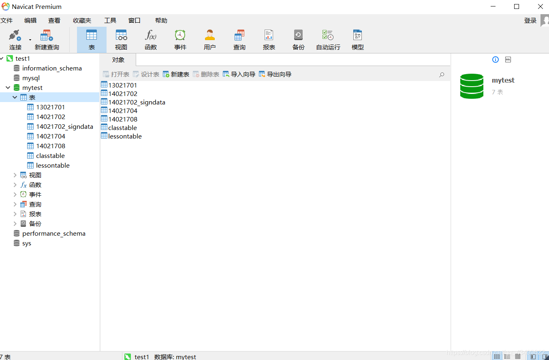Open the Event (事件) toolbar button
549x360 pixels.
[180, 40]
